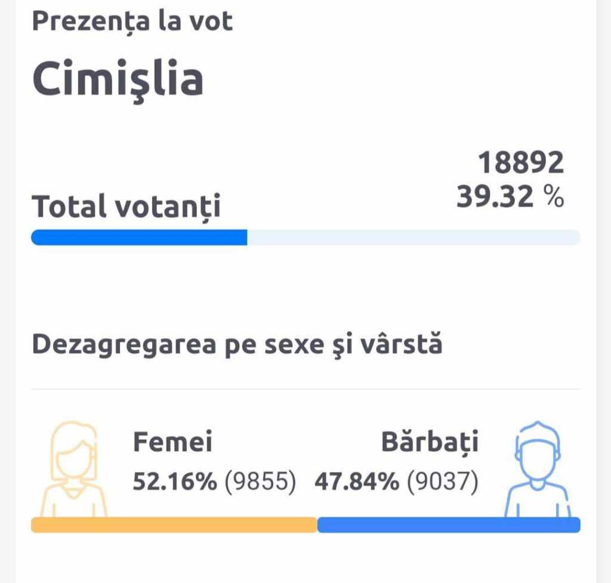
Task: Click the blue Total votanți progress bar
Action: 139,237
